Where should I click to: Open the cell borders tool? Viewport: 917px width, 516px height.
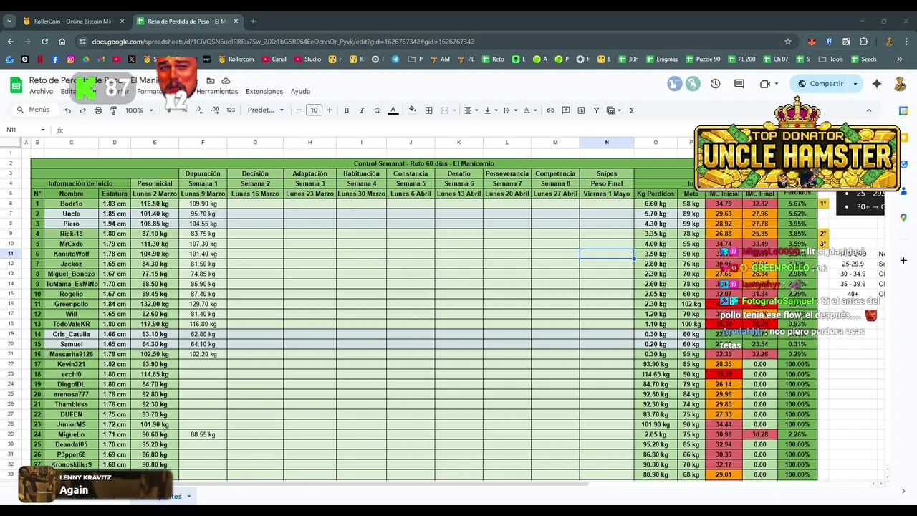428,110
